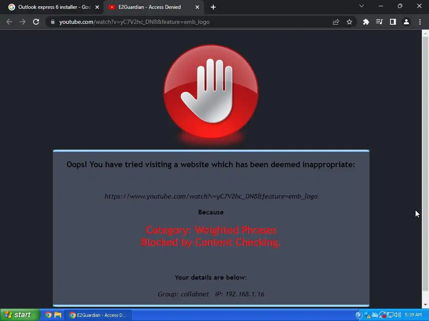Click the 'IP: 192.168.1.16' text
This screenshot has height=321, width=429.
click(240, 294)
